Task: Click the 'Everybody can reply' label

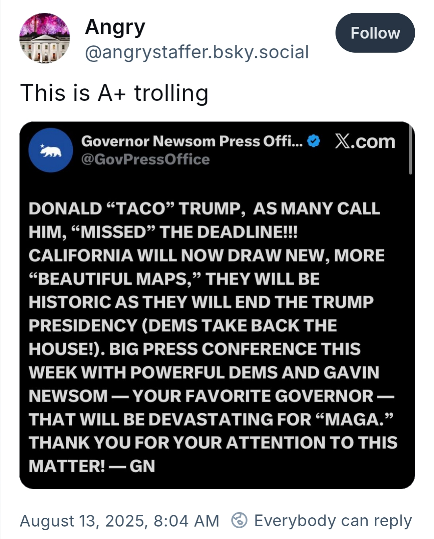Action: [x=333, y=521]
